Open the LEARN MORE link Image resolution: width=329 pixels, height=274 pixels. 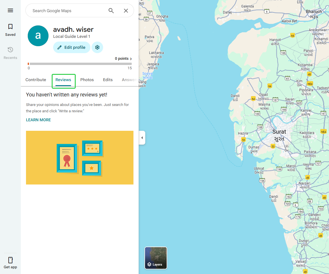(38, 120)
